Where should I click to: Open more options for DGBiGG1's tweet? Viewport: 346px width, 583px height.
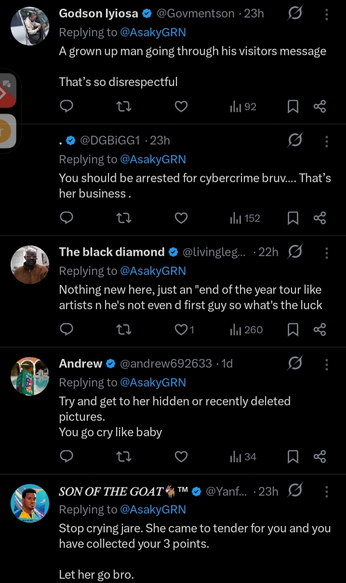point(327,141)
